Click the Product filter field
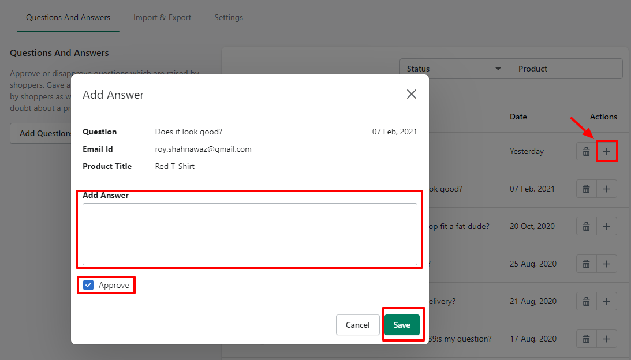 (566, 69)
